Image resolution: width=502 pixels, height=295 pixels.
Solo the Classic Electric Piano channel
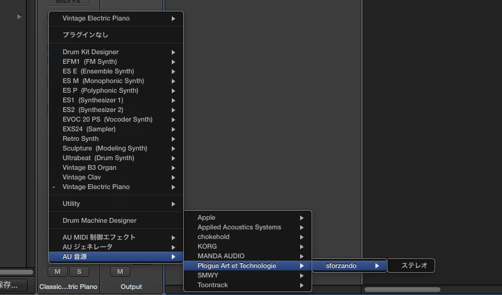pos(79,272)
